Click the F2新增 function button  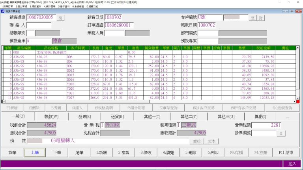pos(12,108)
